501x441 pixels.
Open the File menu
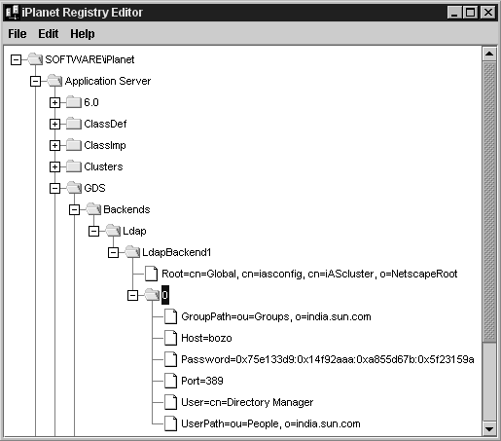[18, 34]
